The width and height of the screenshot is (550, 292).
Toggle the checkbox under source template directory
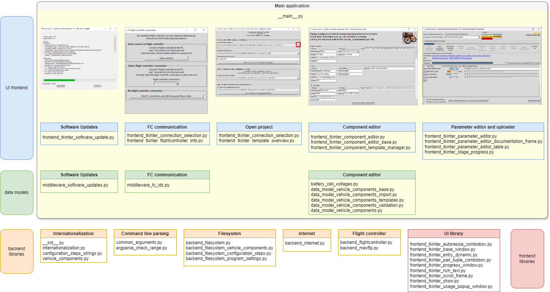(218, 48)
